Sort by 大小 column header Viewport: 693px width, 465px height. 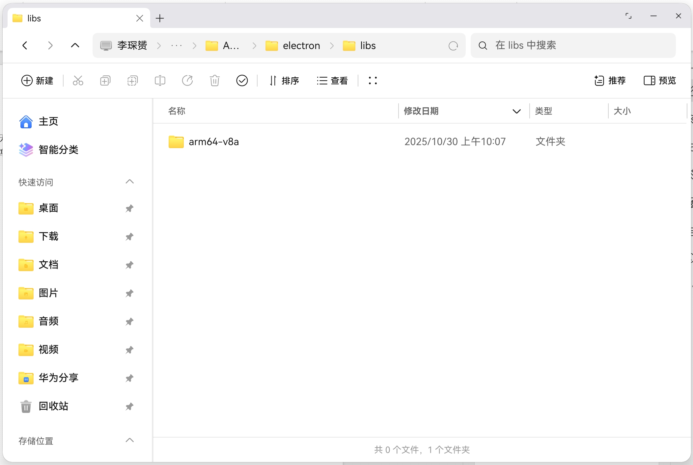point(622,111)
